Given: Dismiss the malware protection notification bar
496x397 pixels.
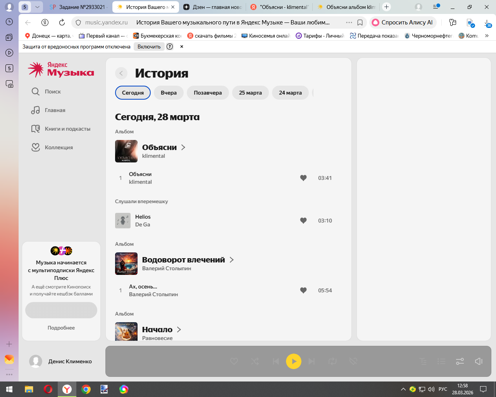Looking at the screenshot, I should pos(182,47).
